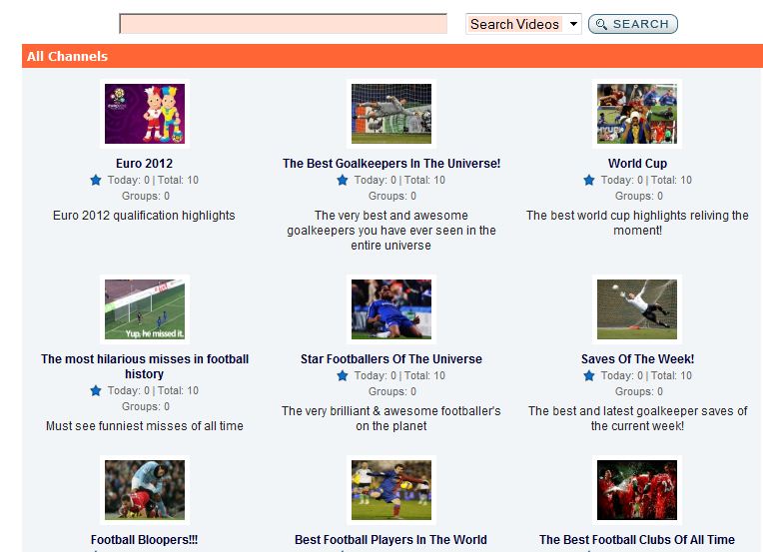
Task: Click the search text input field
Action: (284, 24)
